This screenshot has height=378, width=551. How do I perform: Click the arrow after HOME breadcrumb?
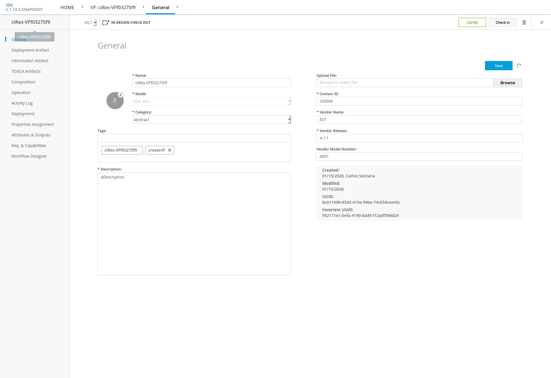point(82,7)
